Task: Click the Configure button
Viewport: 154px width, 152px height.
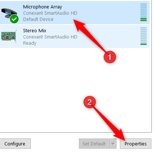Action: coord(15,144)
